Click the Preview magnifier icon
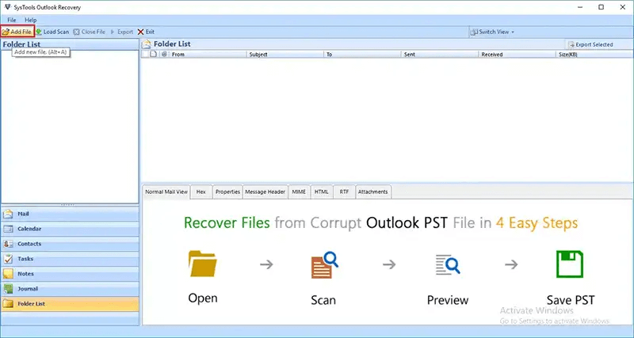634x338 pixels. coord(448,265)
